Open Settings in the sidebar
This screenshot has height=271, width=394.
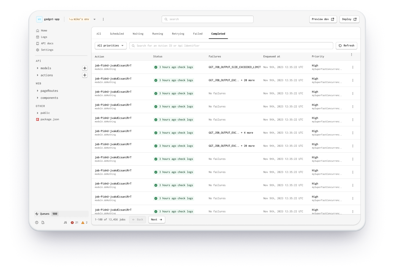tap(45, 50)
